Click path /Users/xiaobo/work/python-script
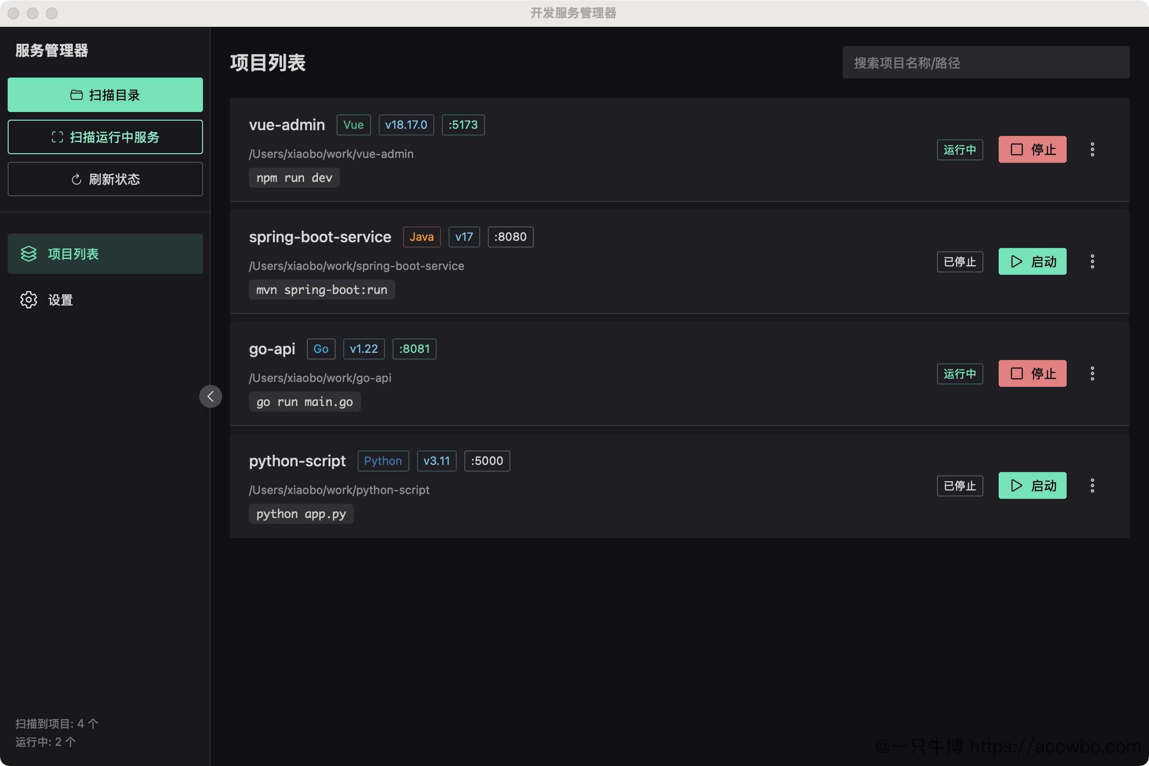 point(339,490)
